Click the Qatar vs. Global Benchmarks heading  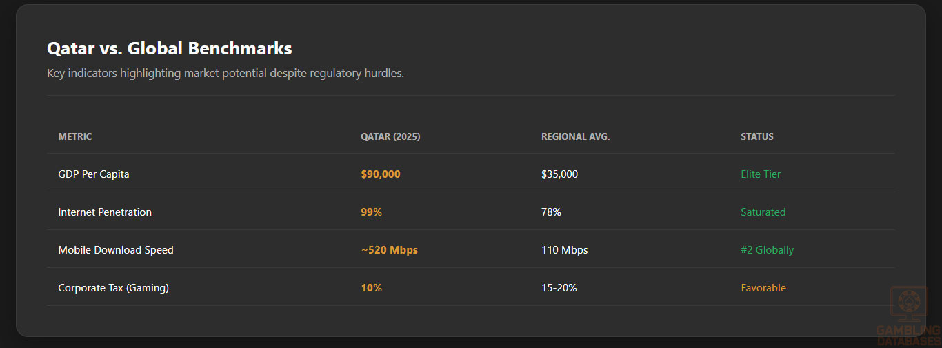pyautogui.click(x=169, y=48)
